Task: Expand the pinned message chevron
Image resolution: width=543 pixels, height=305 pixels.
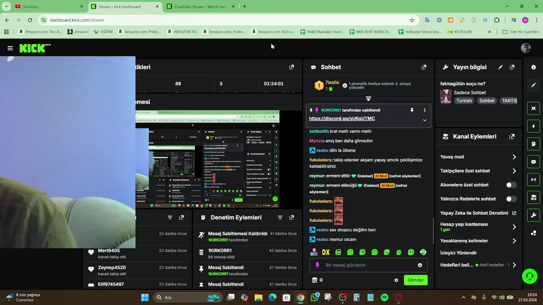Action: (425, 120)
